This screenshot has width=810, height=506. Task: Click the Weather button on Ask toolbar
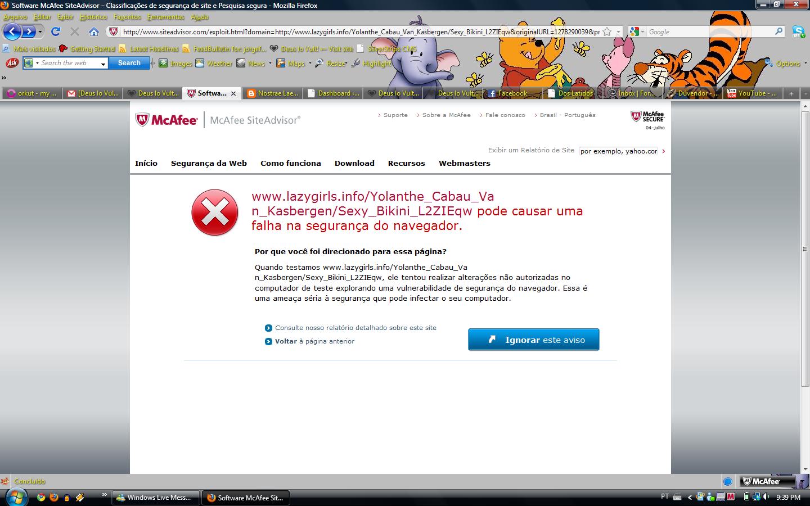pyautogui.click(x=214, y=64)
